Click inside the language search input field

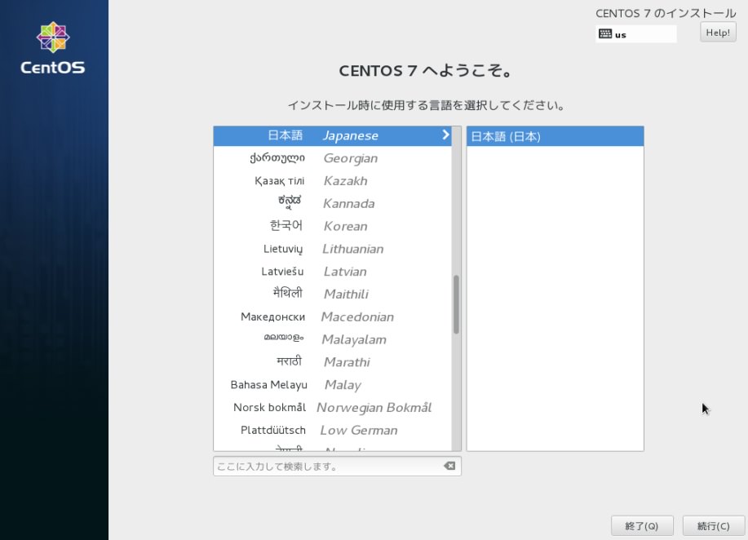point(326,465)
